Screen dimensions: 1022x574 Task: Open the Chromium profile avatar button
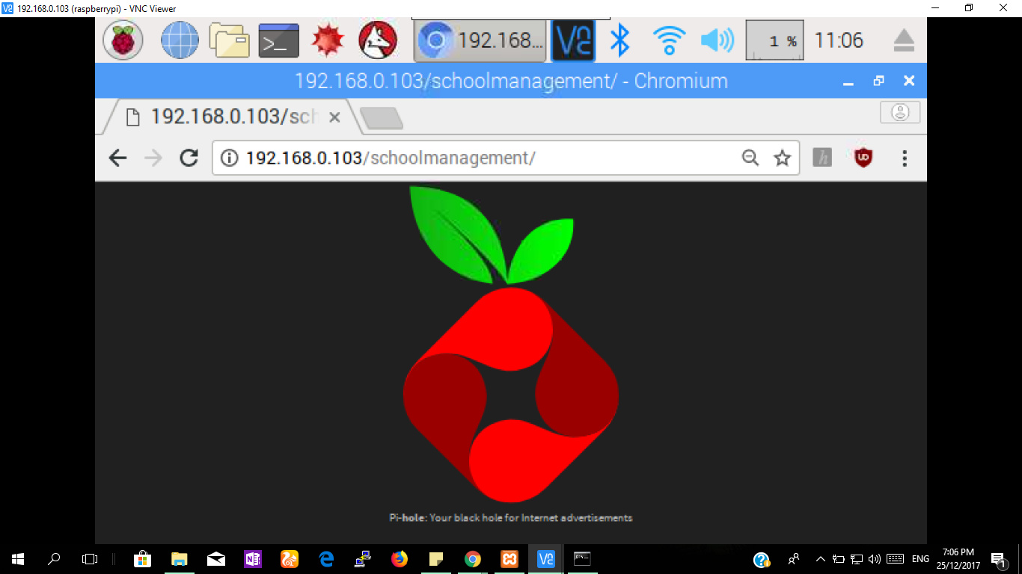click(900, 113)
